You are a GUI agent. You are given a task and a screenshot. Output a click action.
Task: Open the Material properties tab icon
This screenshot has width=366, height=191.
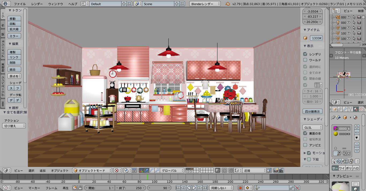coord(356,109)
